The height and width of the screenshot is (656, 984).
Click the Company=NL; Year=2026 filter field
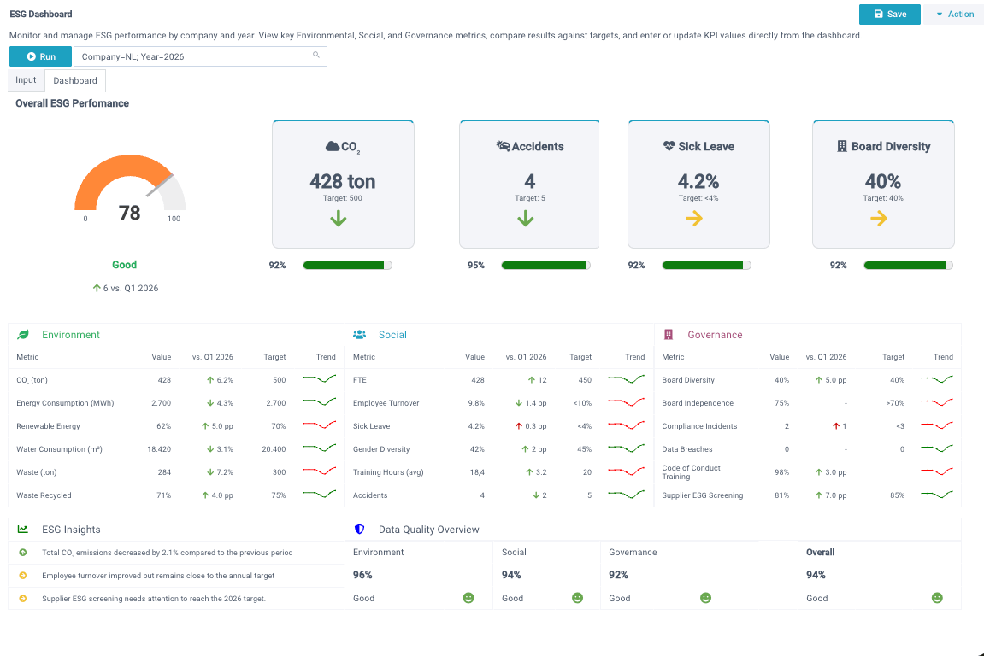200,56
